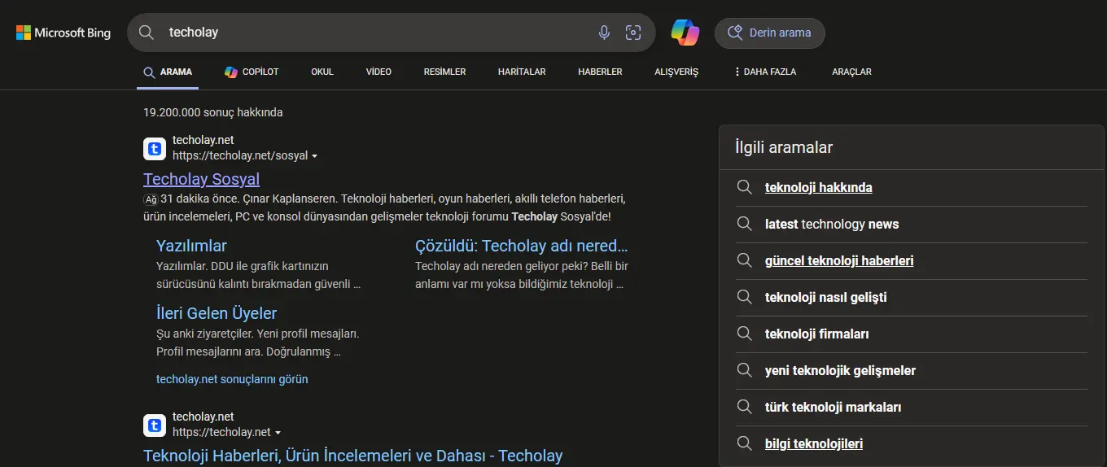
Task: Click techolay favicon beside techolay.net/sosyal result
Action: tap(155, 149)
